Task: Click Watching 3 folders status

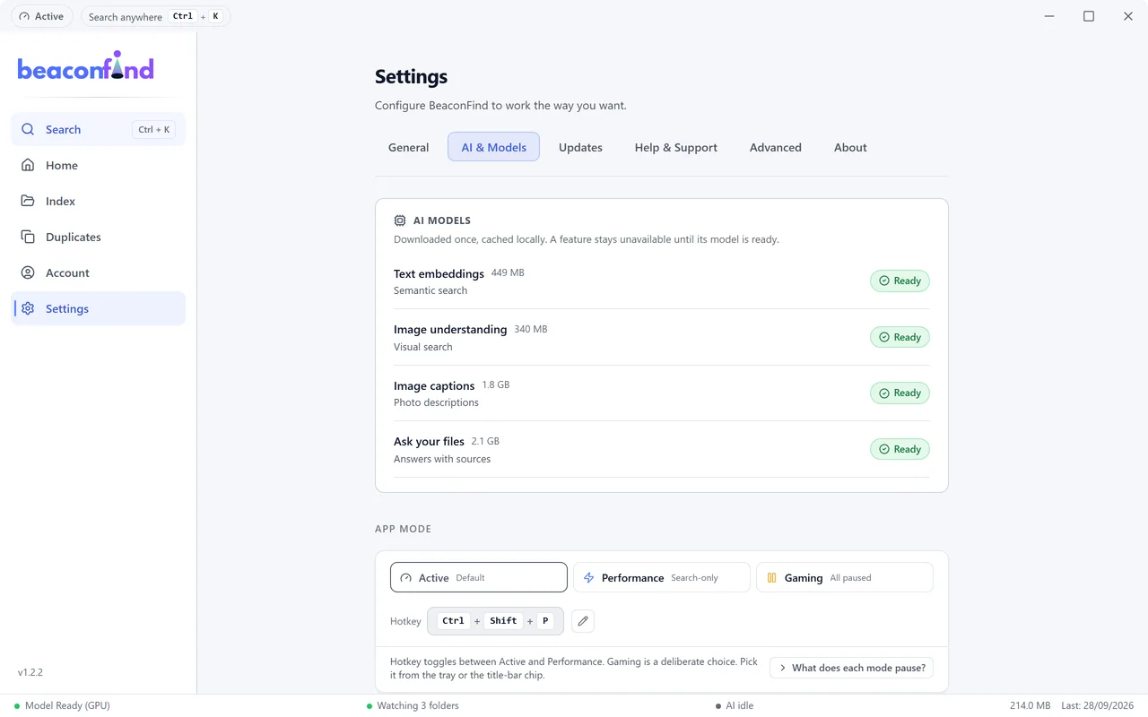Action: coord(413,705)
